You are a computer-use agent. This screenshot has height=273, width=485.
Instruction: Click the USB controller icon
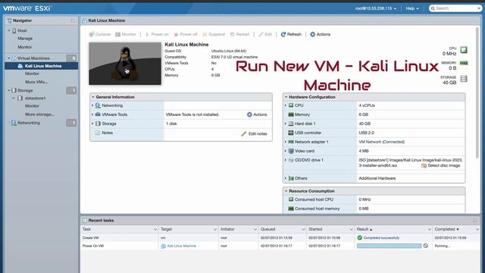291,133
